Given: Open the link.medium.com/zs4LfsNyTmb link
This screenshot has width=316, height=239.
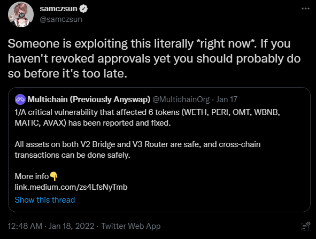Looking at the screenshot, I should pos(71,187).
